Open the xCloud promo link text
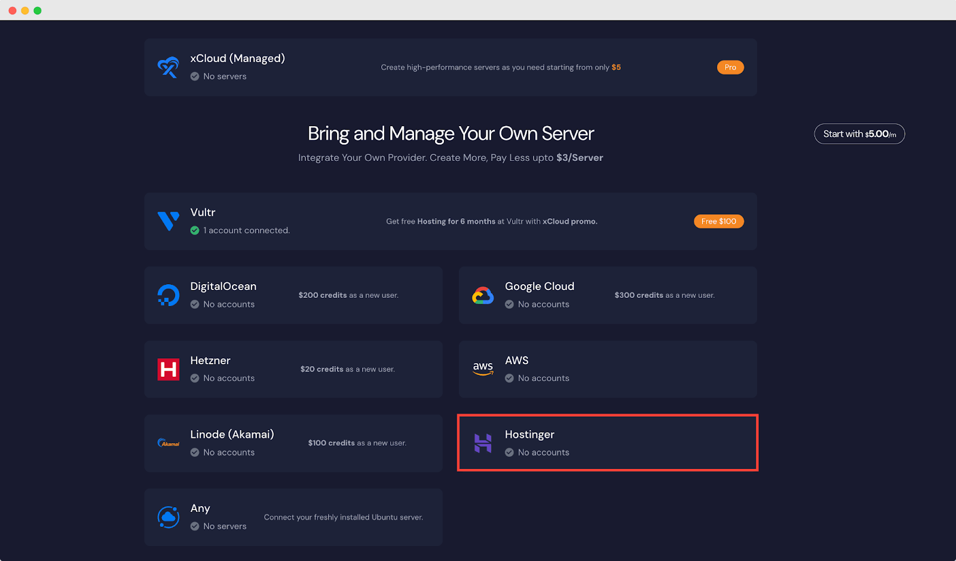The height and width of the screenshot is (561, 956). [568, 221]
